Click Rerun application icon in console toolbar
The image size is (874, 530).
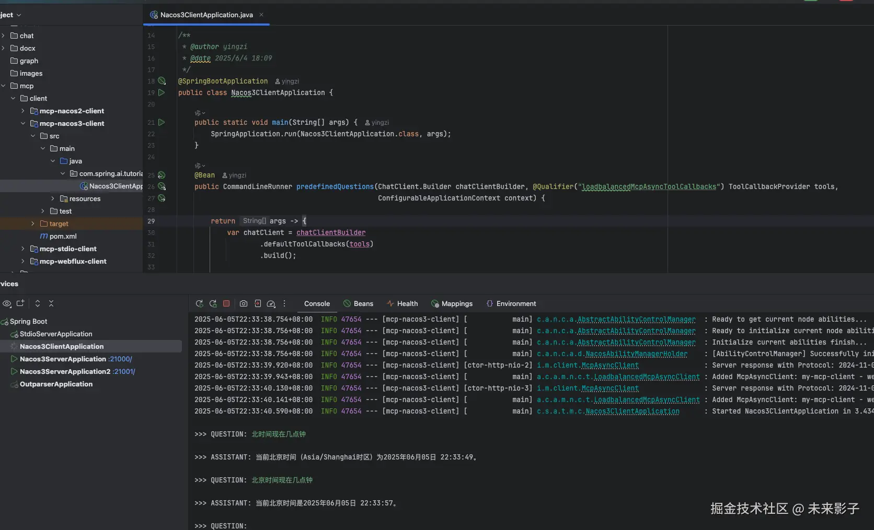(x=199, y=303)
